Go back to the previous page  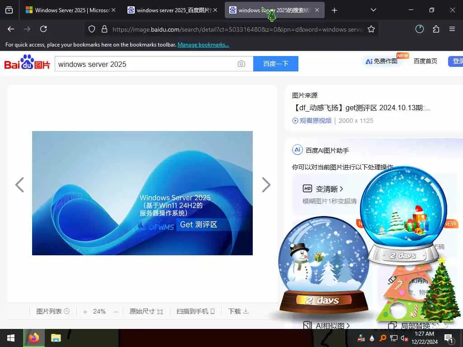[x=11, y=29]
